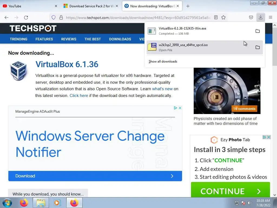
Task: Open Windows Media Player from taskbar
Action: [x=57, y=203]
